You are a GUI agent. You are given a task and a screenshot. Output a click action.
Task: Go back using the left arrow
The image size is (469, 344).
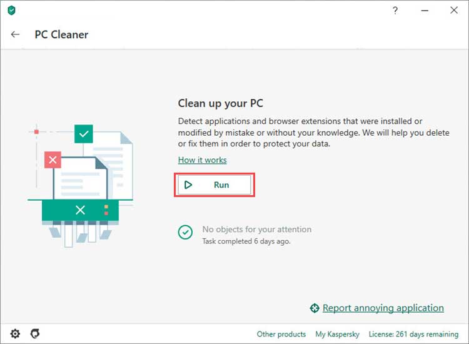[15, 34]
